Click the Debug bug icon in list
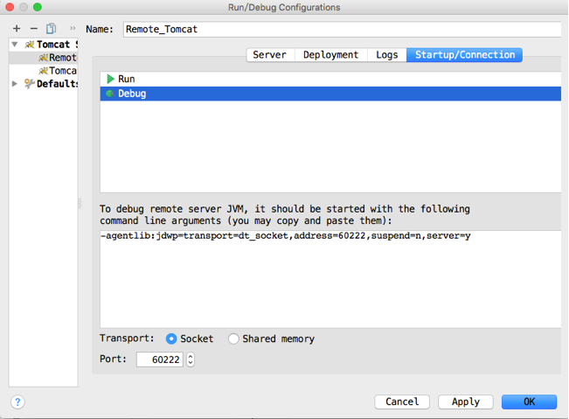Screen dimensions: 569x419 click(x=110, y=94)
